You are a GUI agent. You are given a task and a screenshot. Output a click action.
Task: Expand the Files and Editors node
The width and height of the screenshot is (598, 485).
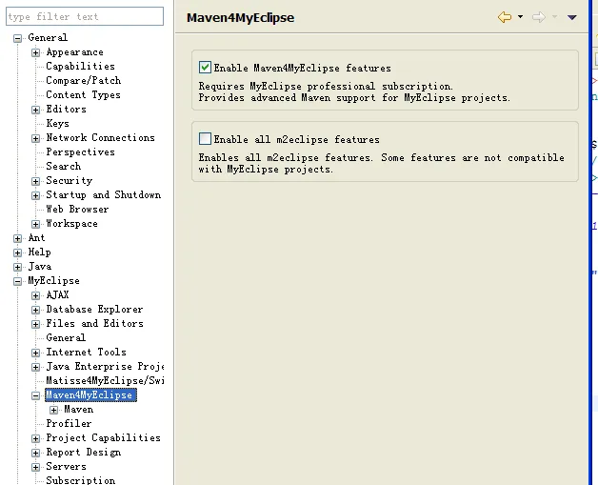tap(35, 324)
